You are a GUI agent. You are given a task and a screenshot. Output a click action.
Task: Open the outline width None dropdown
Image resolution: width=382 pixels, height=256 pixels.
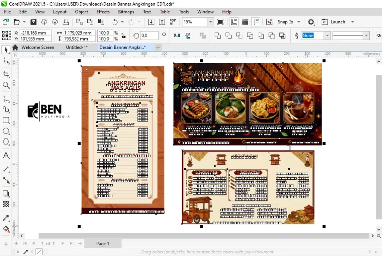coord(327,36)
